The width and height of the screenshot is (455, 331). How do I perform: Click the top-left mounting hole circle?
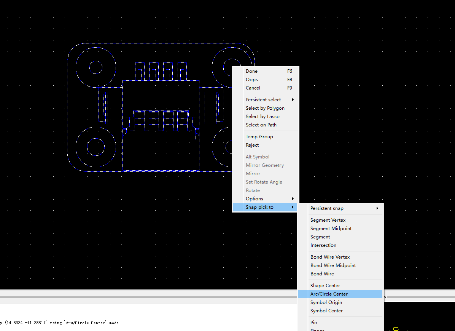pos(96,67)
